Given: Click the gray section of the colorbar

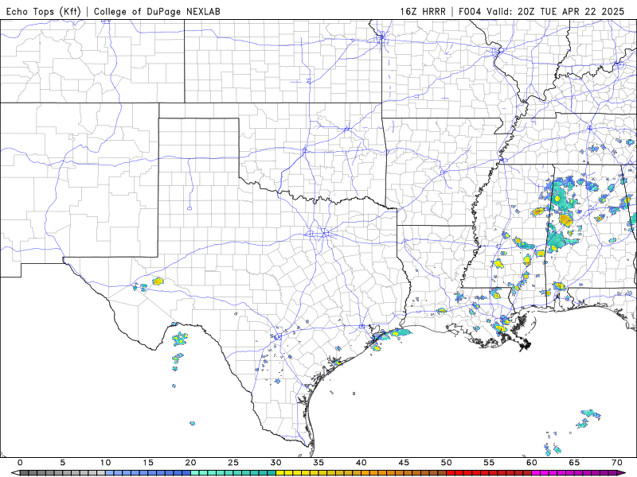Looking at the screenshot, I should [x=62, y=473].
